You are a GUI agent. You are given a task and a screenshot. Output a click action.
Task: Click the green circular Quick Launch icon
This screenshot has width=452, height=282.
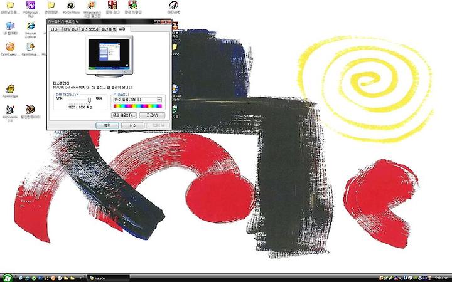click(x=34, y=278)
